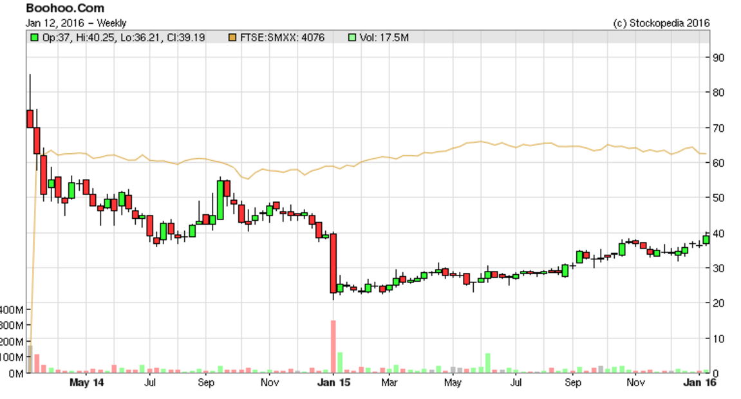Click the 'May 14' date axis label
Viewport: 741px width, 399px height.
[86, 382]
